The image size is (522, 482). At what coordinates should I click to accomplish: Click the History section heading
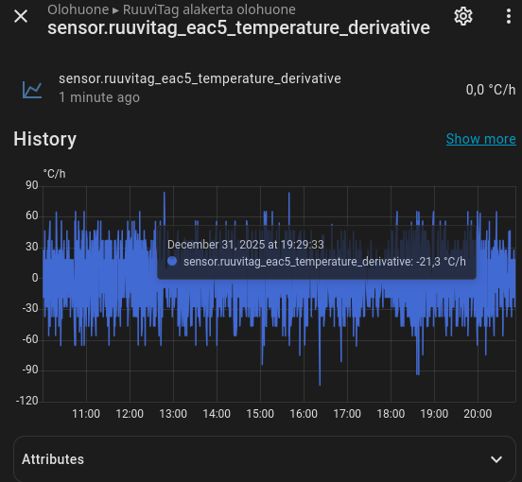coord(45,139)
